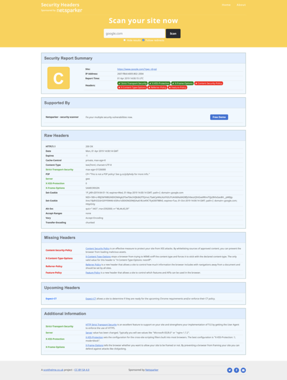
Task: Open the Twitter social icon in footer
Action: tap(230, 370)
